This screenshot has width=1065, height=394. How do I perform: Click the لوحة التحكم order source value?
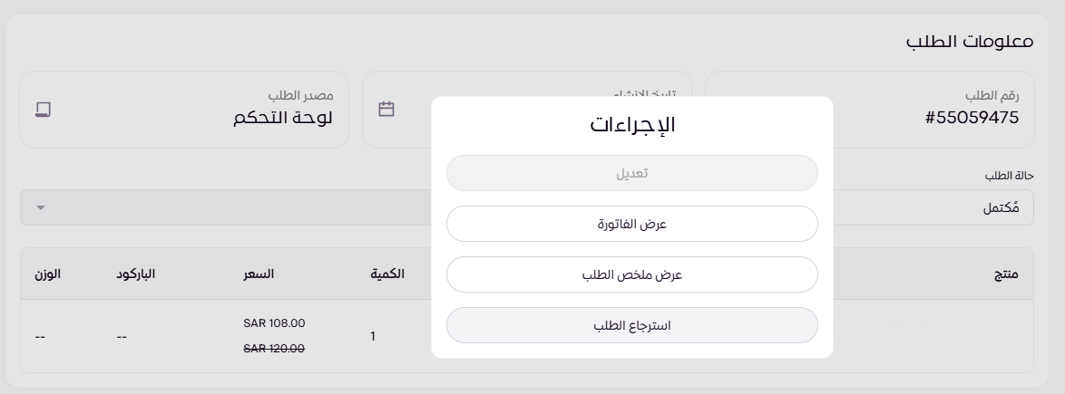tap(283, 118)
